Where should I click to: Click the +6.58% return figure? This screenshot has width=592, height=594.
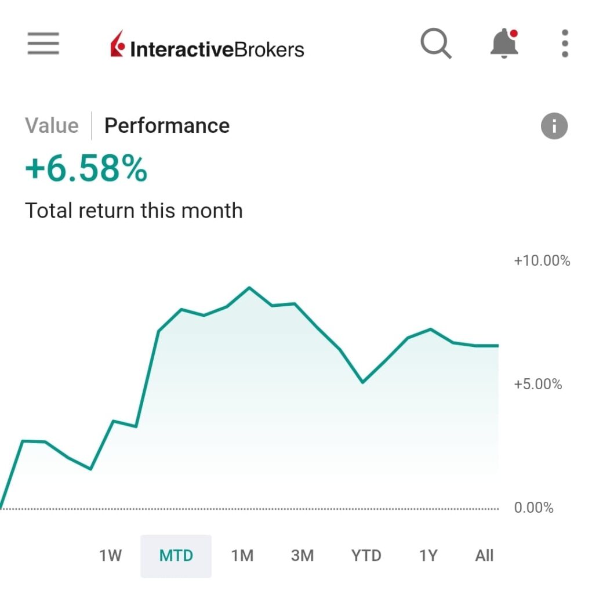[x=86, y=169]
